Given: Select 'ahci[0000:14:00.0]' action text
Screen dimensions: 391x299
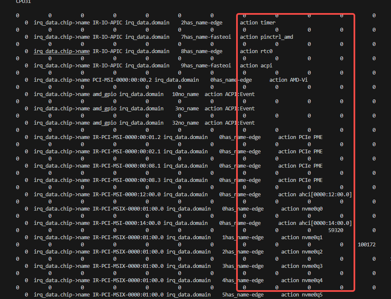Looking at the screenshot, I should tap(325, 223).
